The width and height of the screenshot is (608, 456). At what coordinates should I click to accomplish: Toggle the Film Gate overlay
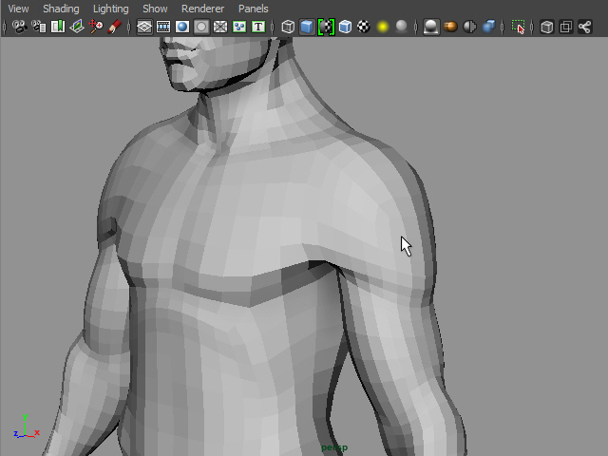point(163,27)
